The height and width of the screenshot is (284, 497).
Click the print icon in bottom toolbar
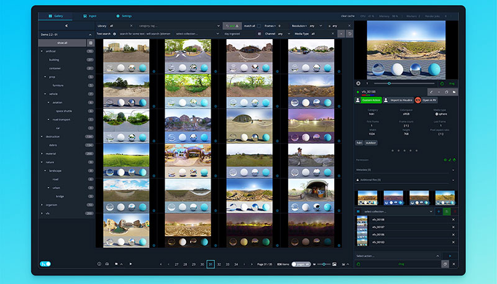coord(107,264)
